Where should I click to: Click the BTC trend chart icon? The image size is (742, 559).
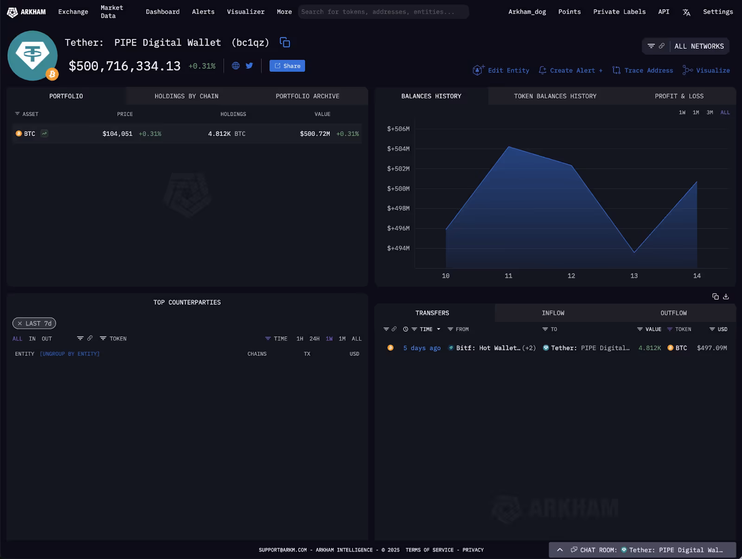tap(44, 134)
